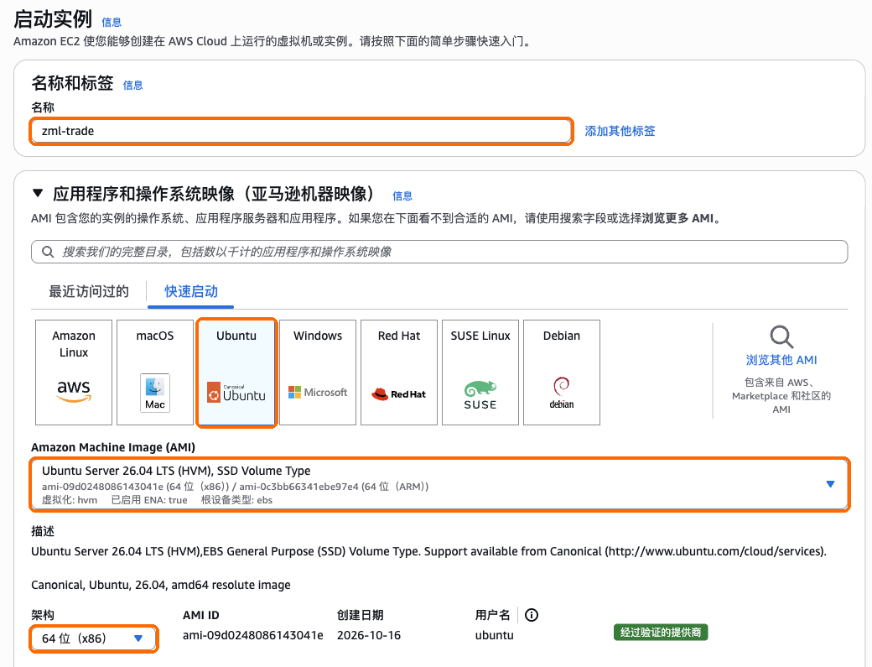872x667 pixels.
Task: Collapse the 应用程序和操作系统映像 section
Action: (38, 194)
